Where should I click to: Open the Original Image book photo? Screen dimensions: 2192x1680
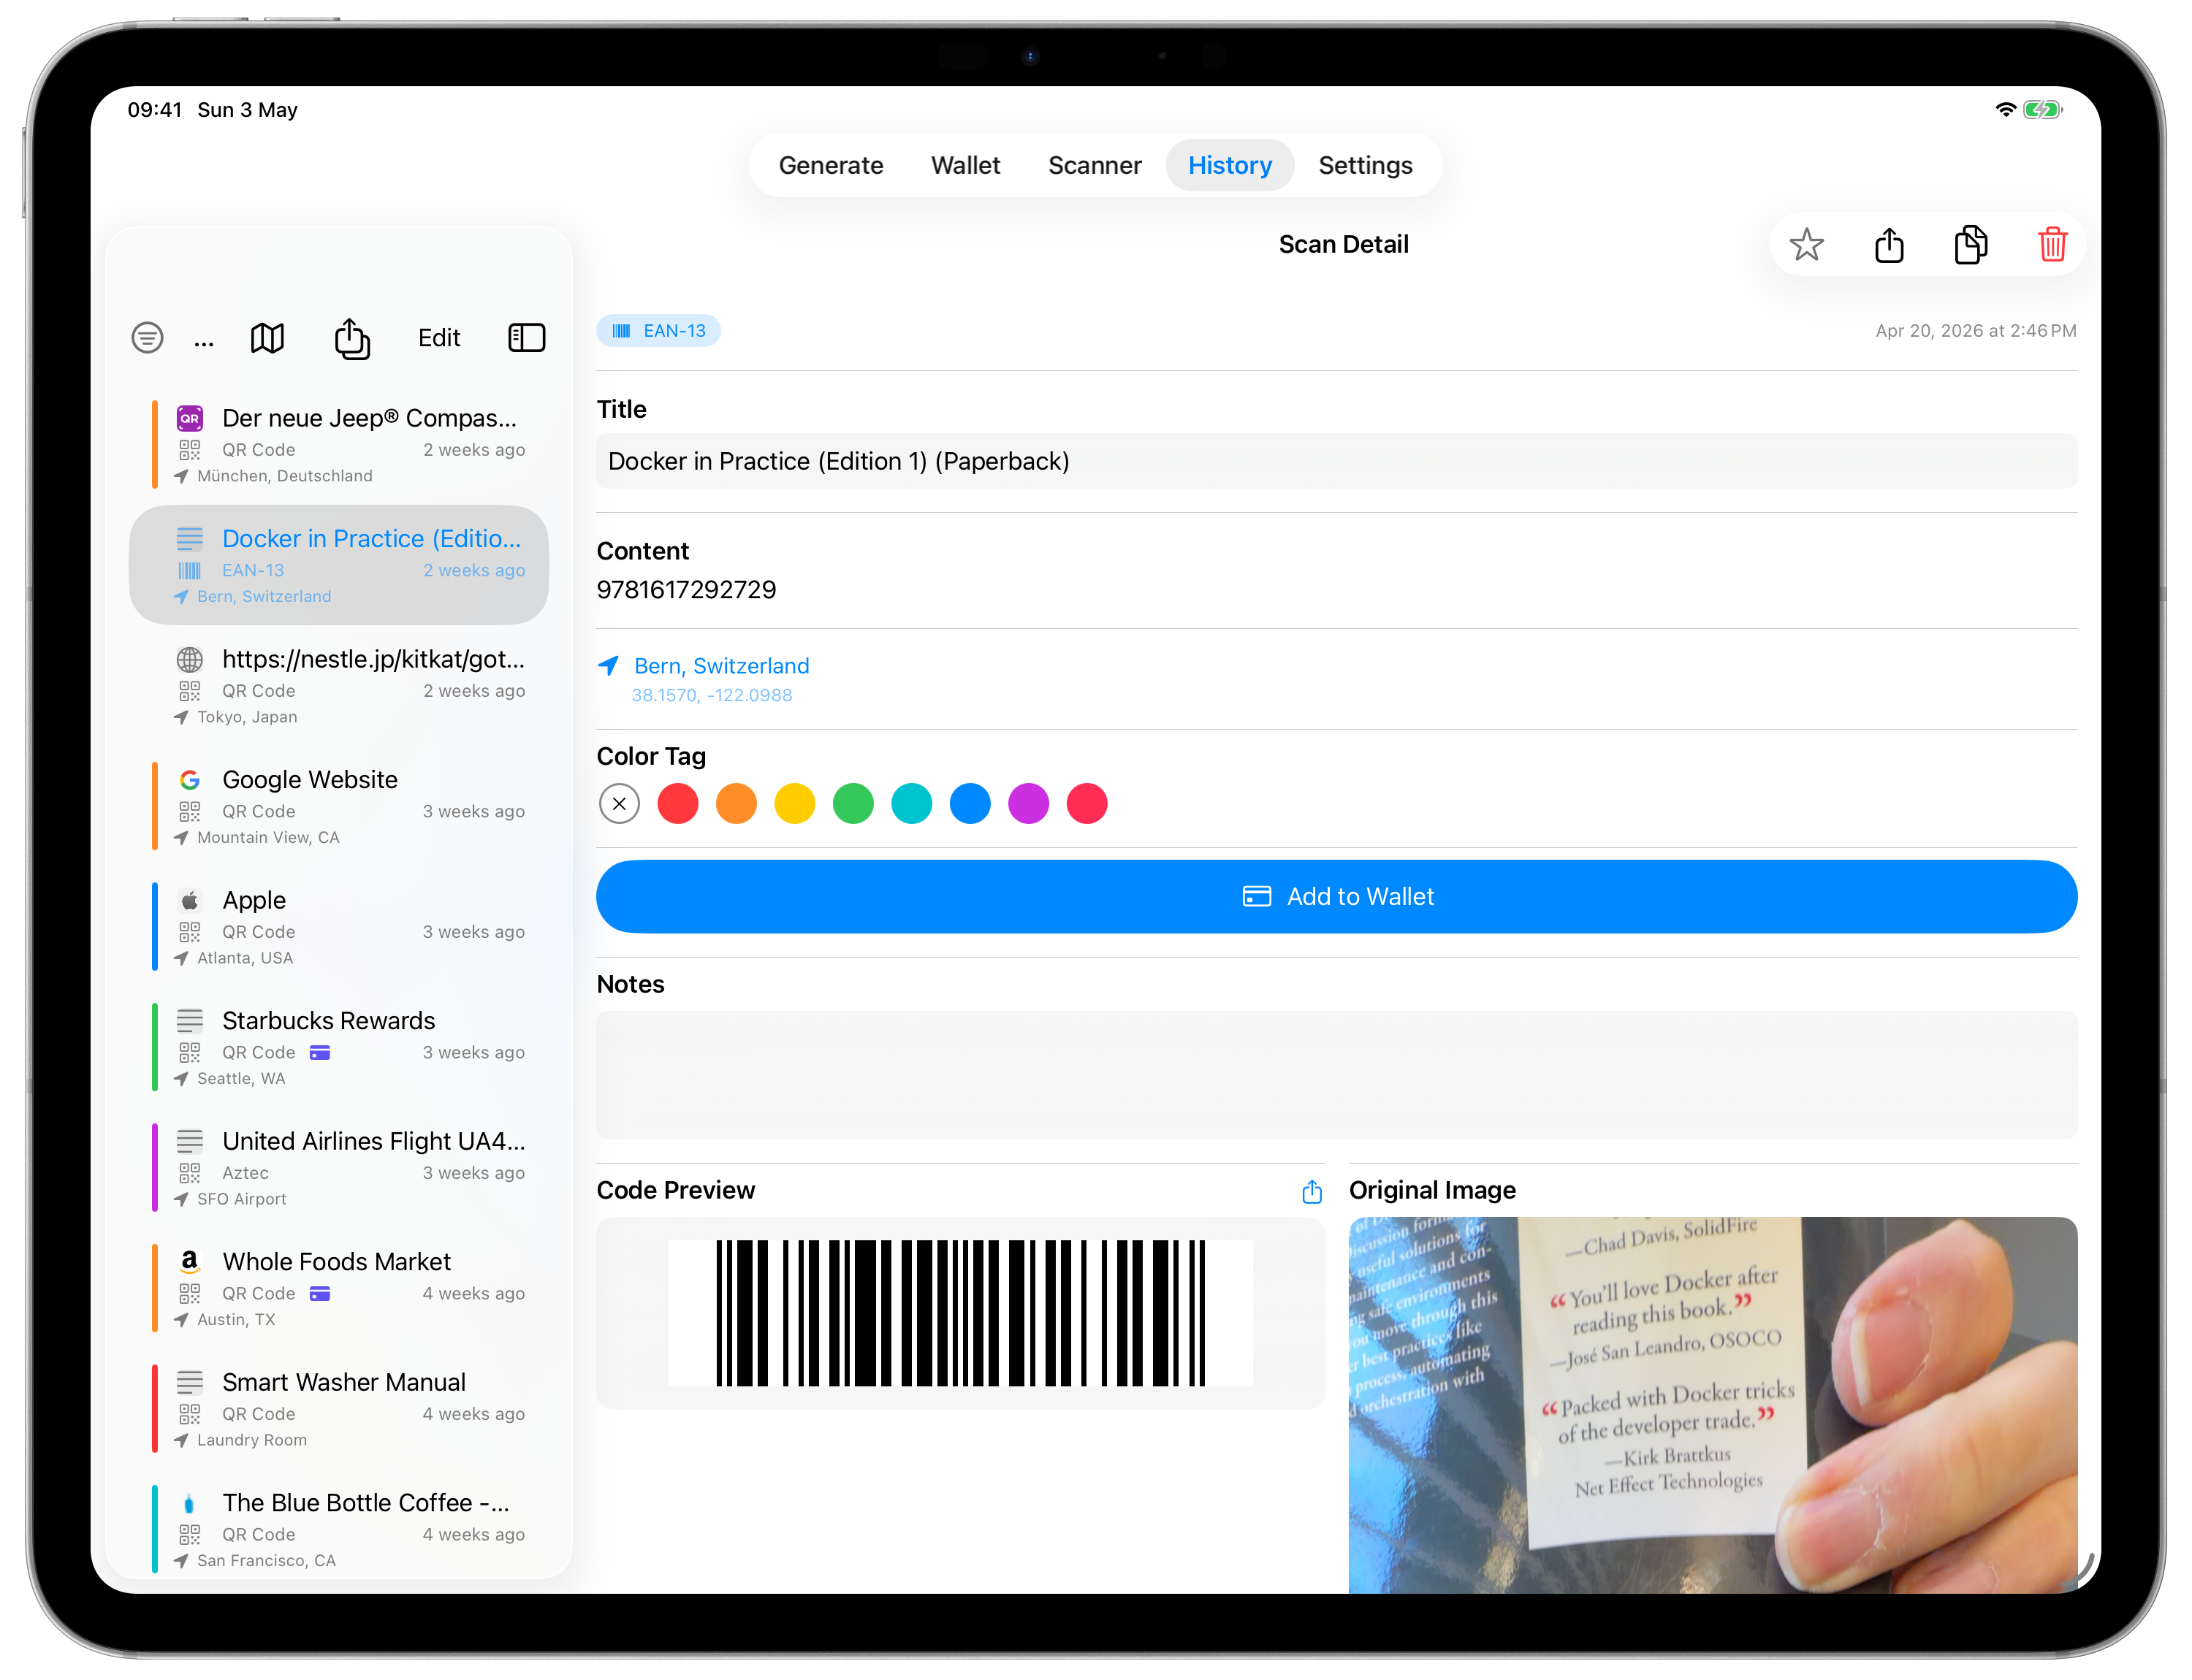pyautogui.click(x=1713, y=1405)
